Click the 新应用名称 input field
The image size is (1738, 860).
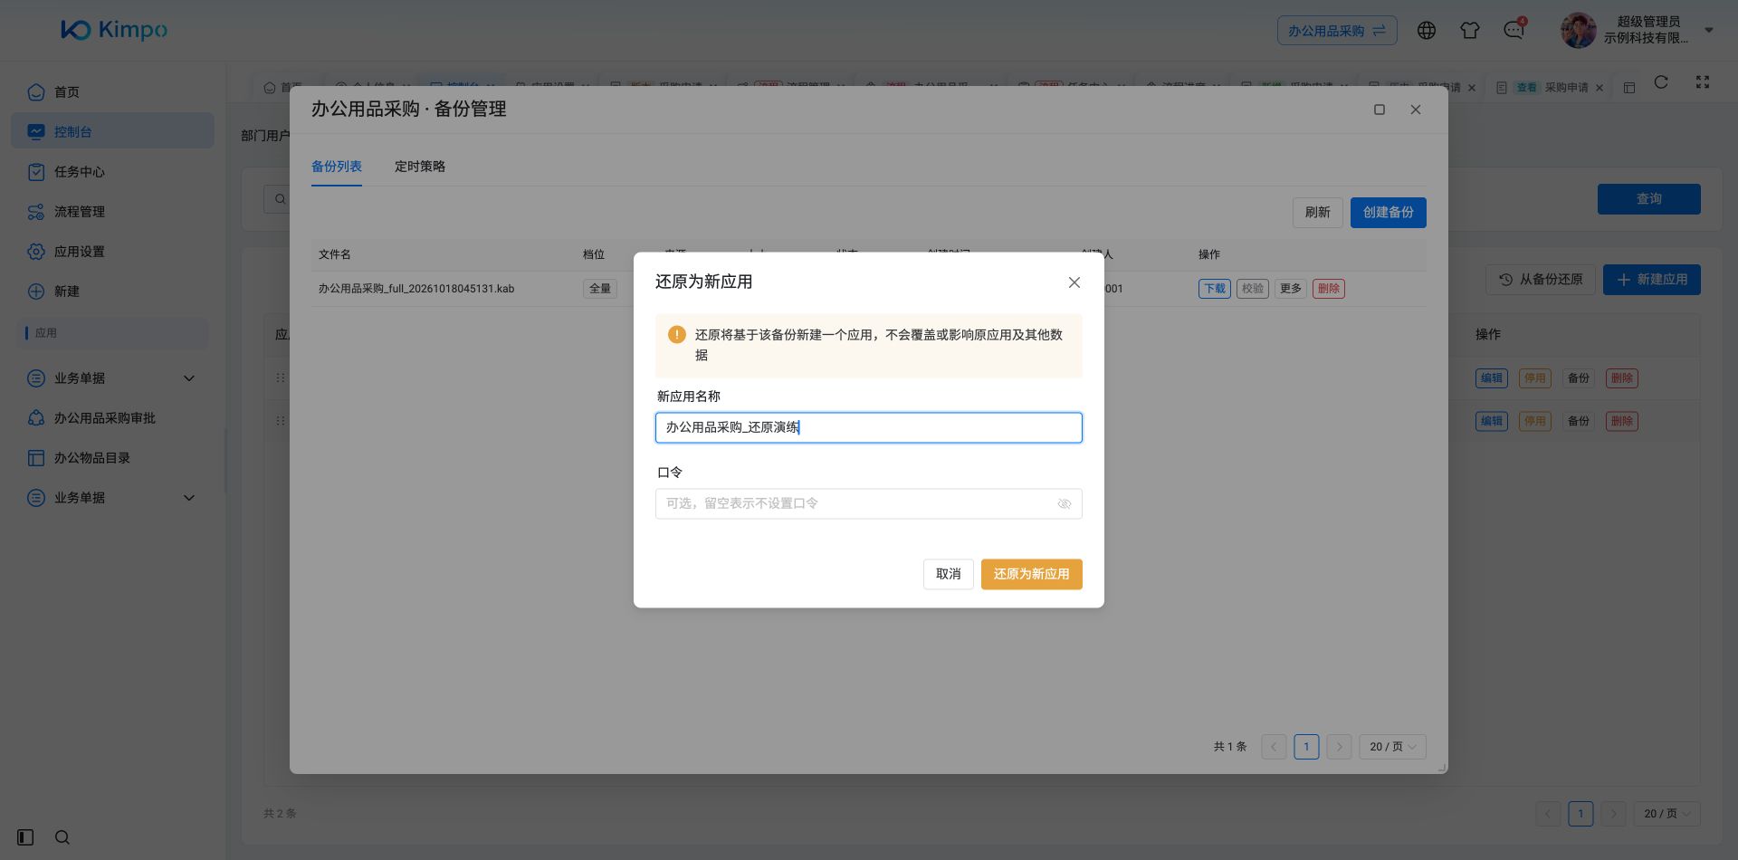click(869, 427)
